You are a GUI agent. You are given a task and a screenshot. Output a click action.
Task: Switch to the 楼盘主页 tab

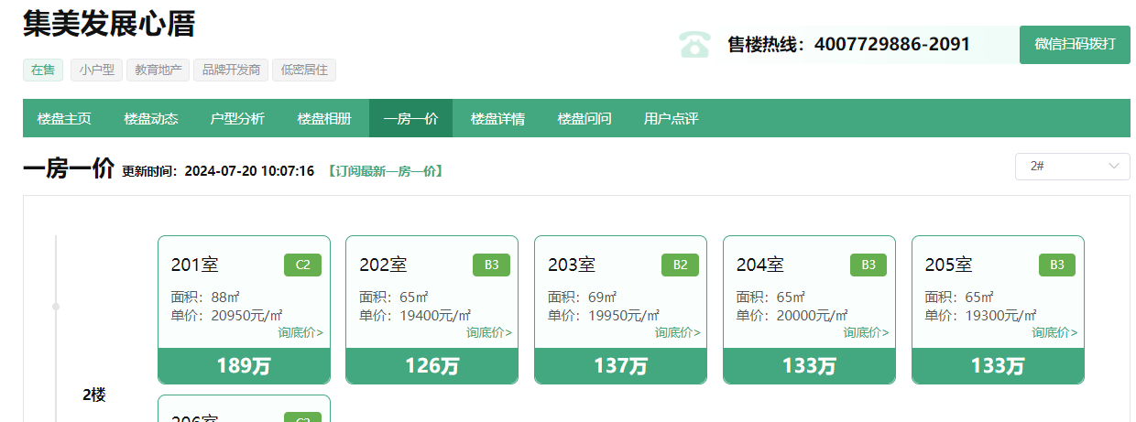[64, 119]
